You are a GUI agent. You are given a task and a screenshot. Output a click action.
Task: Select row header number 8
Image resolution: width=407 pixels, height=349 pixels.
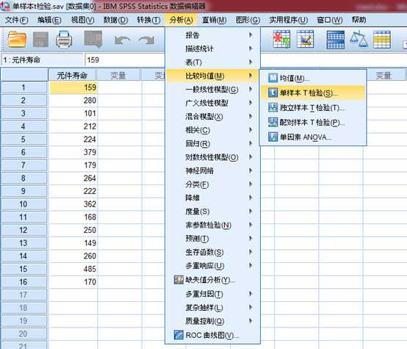[24, 178]
